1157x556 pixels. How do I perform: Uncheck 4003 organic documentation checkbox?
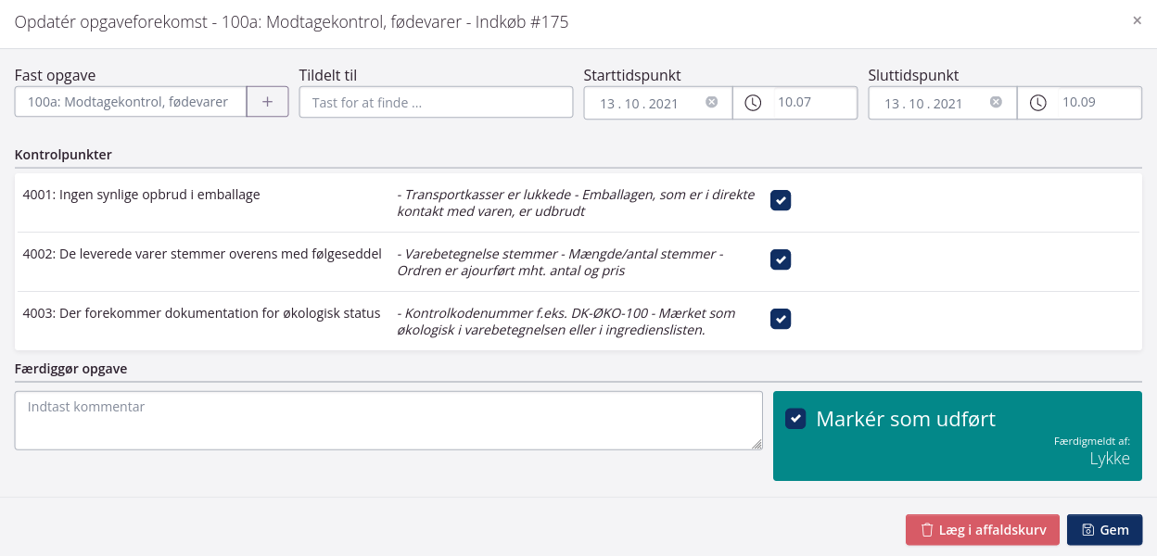[x=780, y=319]
